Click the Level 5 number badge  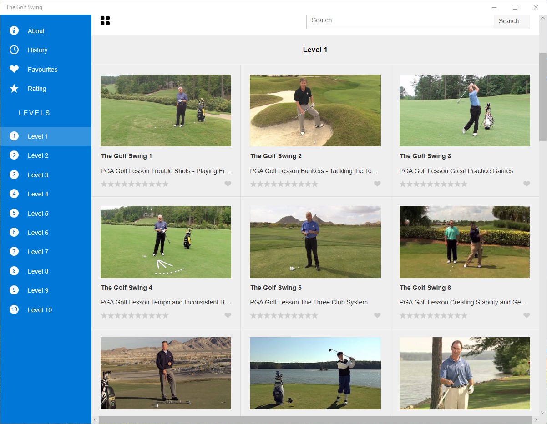tap(14, 213)
